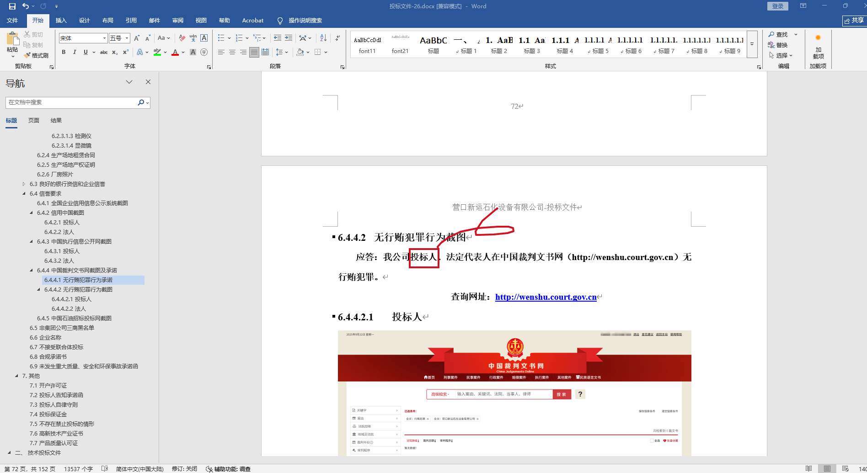This screenshot has height=473, width=867.
Task: Switch to the 结果 tab in navigation pane
Action: pyautogui.click(x=56, y=121)
